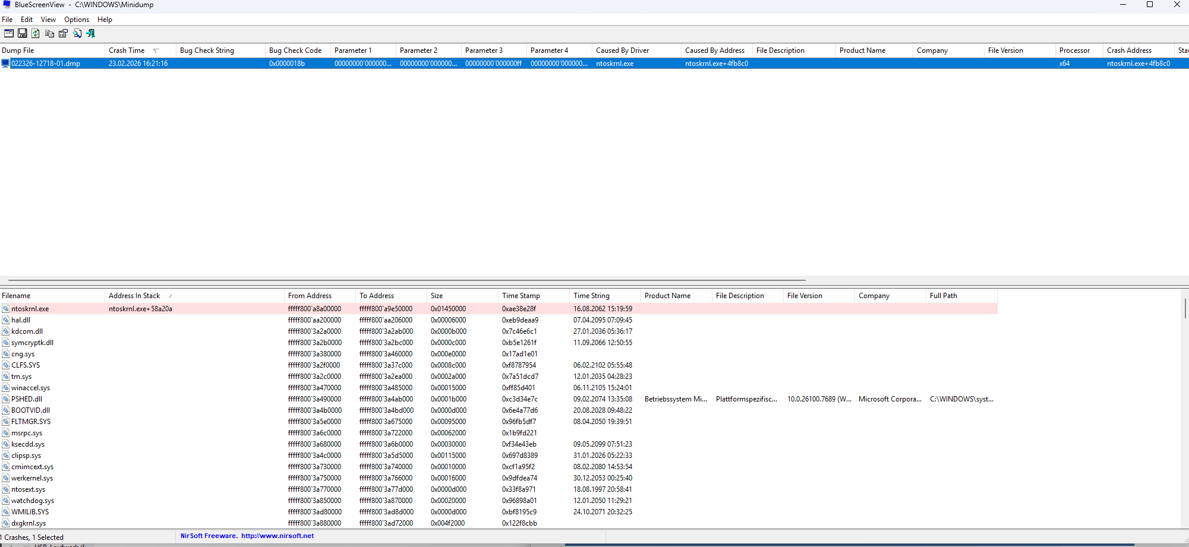Image resolution: width=1189 pixels, height=547 pixels.
Task: Click the Find magnifier icon
Action: coord(77,33)
